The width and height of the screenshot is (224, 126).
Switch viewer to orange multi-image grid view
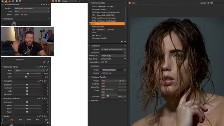[53, 1]
